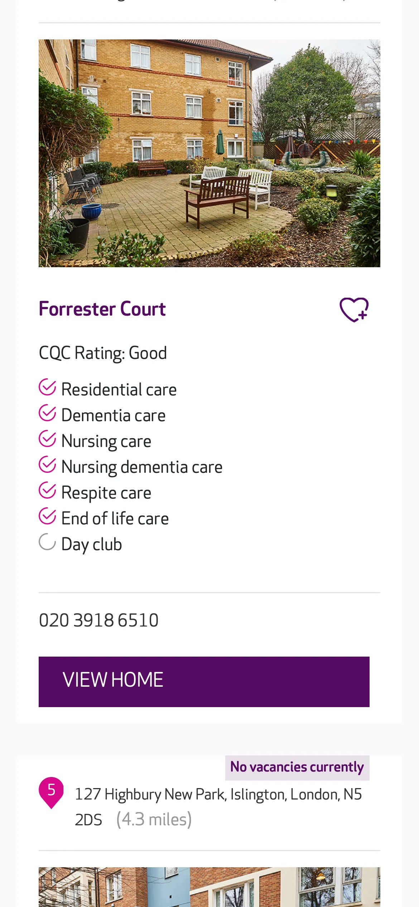Open the brick building photo thumbnail
The width and height of the screenshot is (419, 907).
(209, 887)
